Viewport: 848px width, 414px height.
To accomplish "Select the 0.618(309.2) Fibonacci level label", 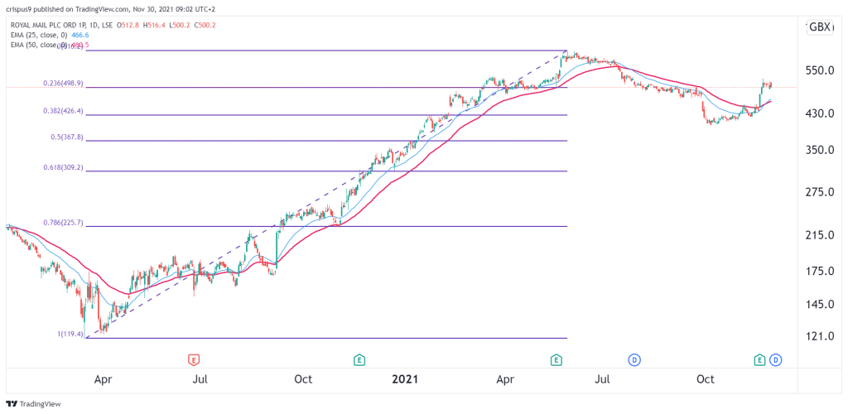I will 63,167.
